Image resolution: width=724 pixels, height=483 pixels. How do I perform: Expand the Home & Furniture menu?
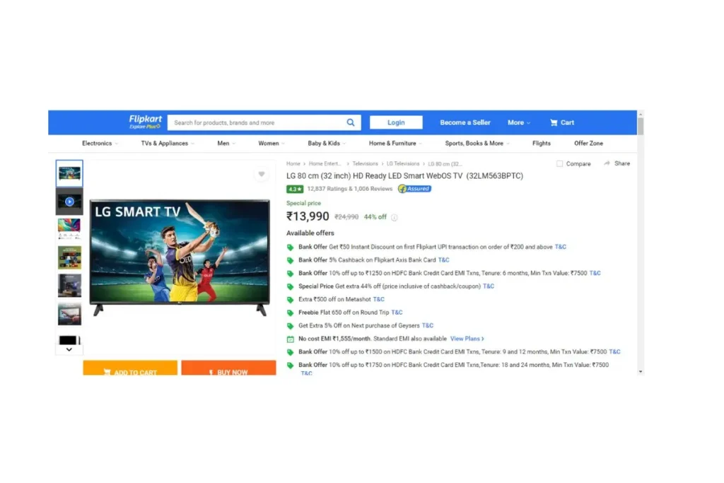[395, 143]
